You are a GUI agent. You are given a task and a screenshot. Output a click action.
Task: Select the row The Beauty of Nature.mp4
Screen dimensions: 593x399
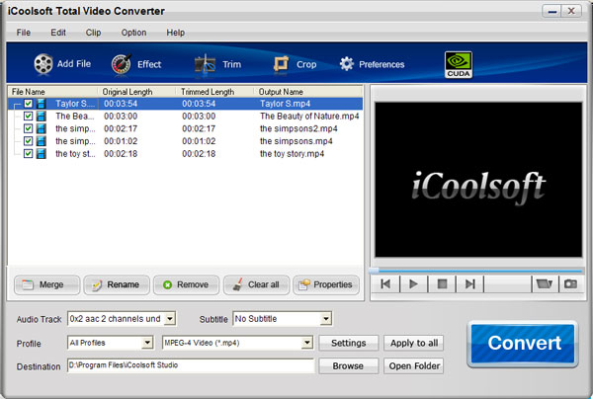[186, 116]
